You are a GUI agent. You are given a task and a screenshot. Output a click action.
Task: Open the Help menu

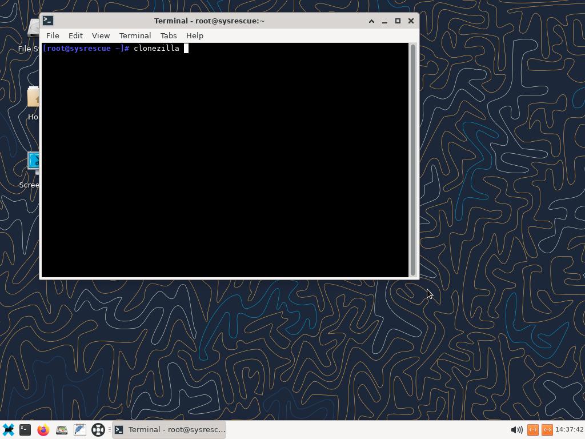195,35
